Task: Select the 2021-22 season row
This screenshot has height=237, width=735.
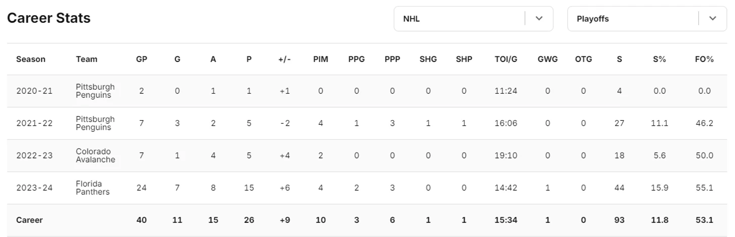Action: coord(34,123)
